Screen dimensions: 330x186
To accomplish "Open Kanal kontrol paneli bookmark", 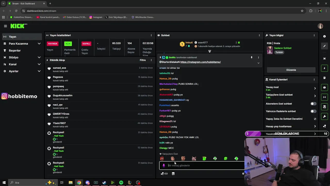I will pyautogui.click(x=48, y=17).
